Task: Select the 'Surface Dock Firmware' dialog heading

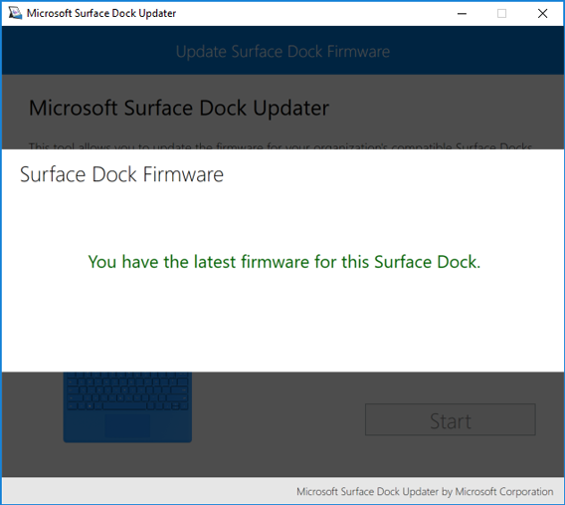Action: point(121,174)
